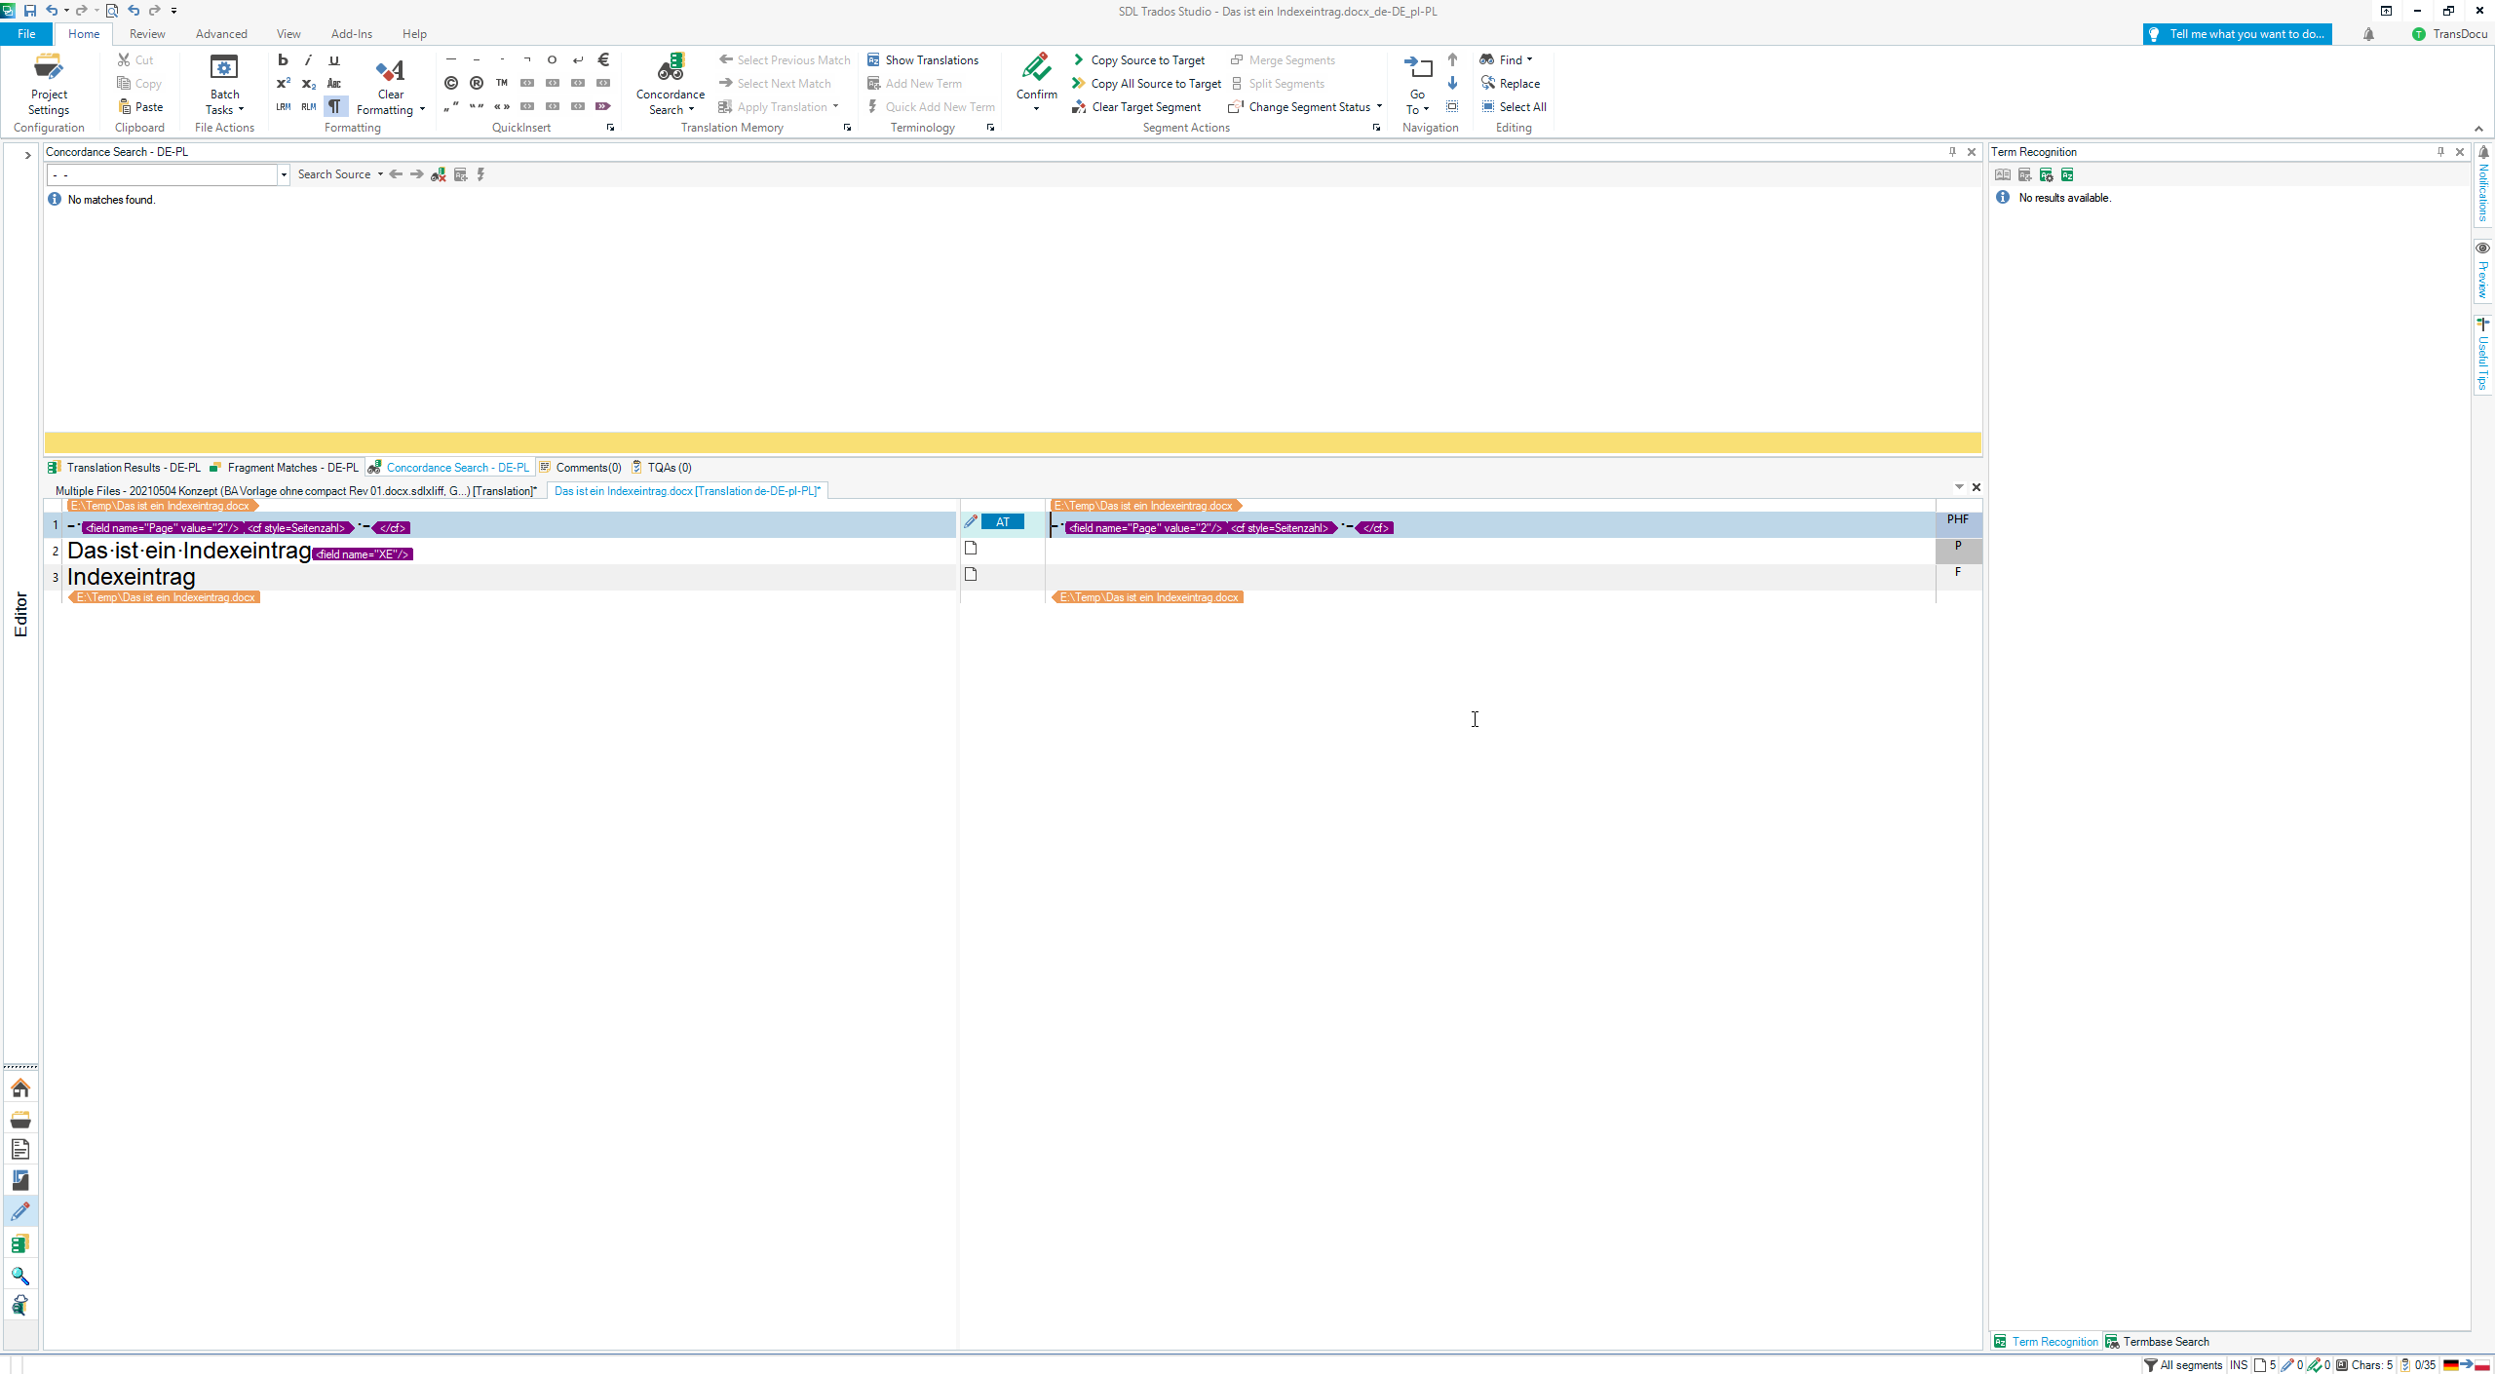The width and height of the screenshot is (2495, 1374).
Task: Insert LRM directional mark
Action: tap(283, 106)
